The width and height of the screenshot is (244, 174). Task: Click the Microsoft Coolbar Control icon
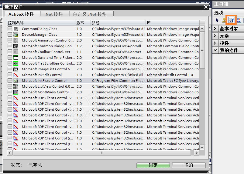[x=16, y=52]
